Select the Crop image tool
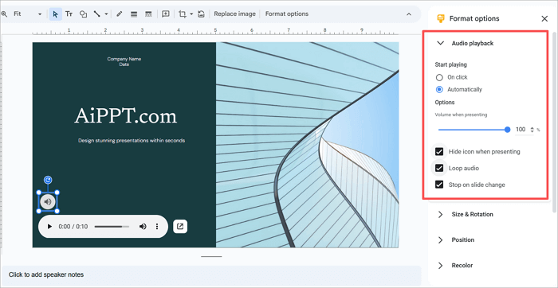 click(183, 14)
